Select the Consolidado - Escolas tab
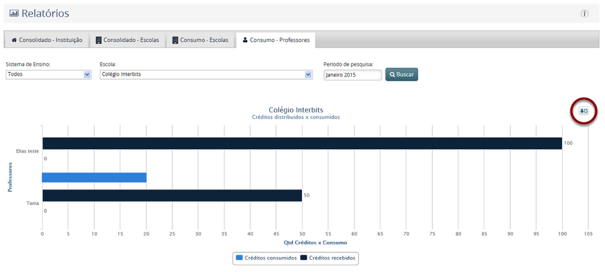Image resolution: width=605 pixels, height=272 pixels. pos(127,40)
